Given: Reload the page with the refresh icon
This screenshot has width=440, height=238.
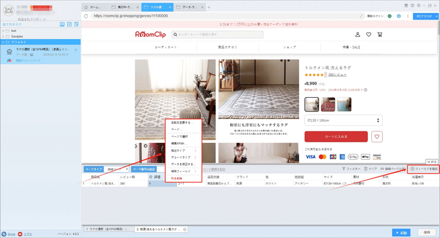Looking at the screenshot, I should point(86,16).
